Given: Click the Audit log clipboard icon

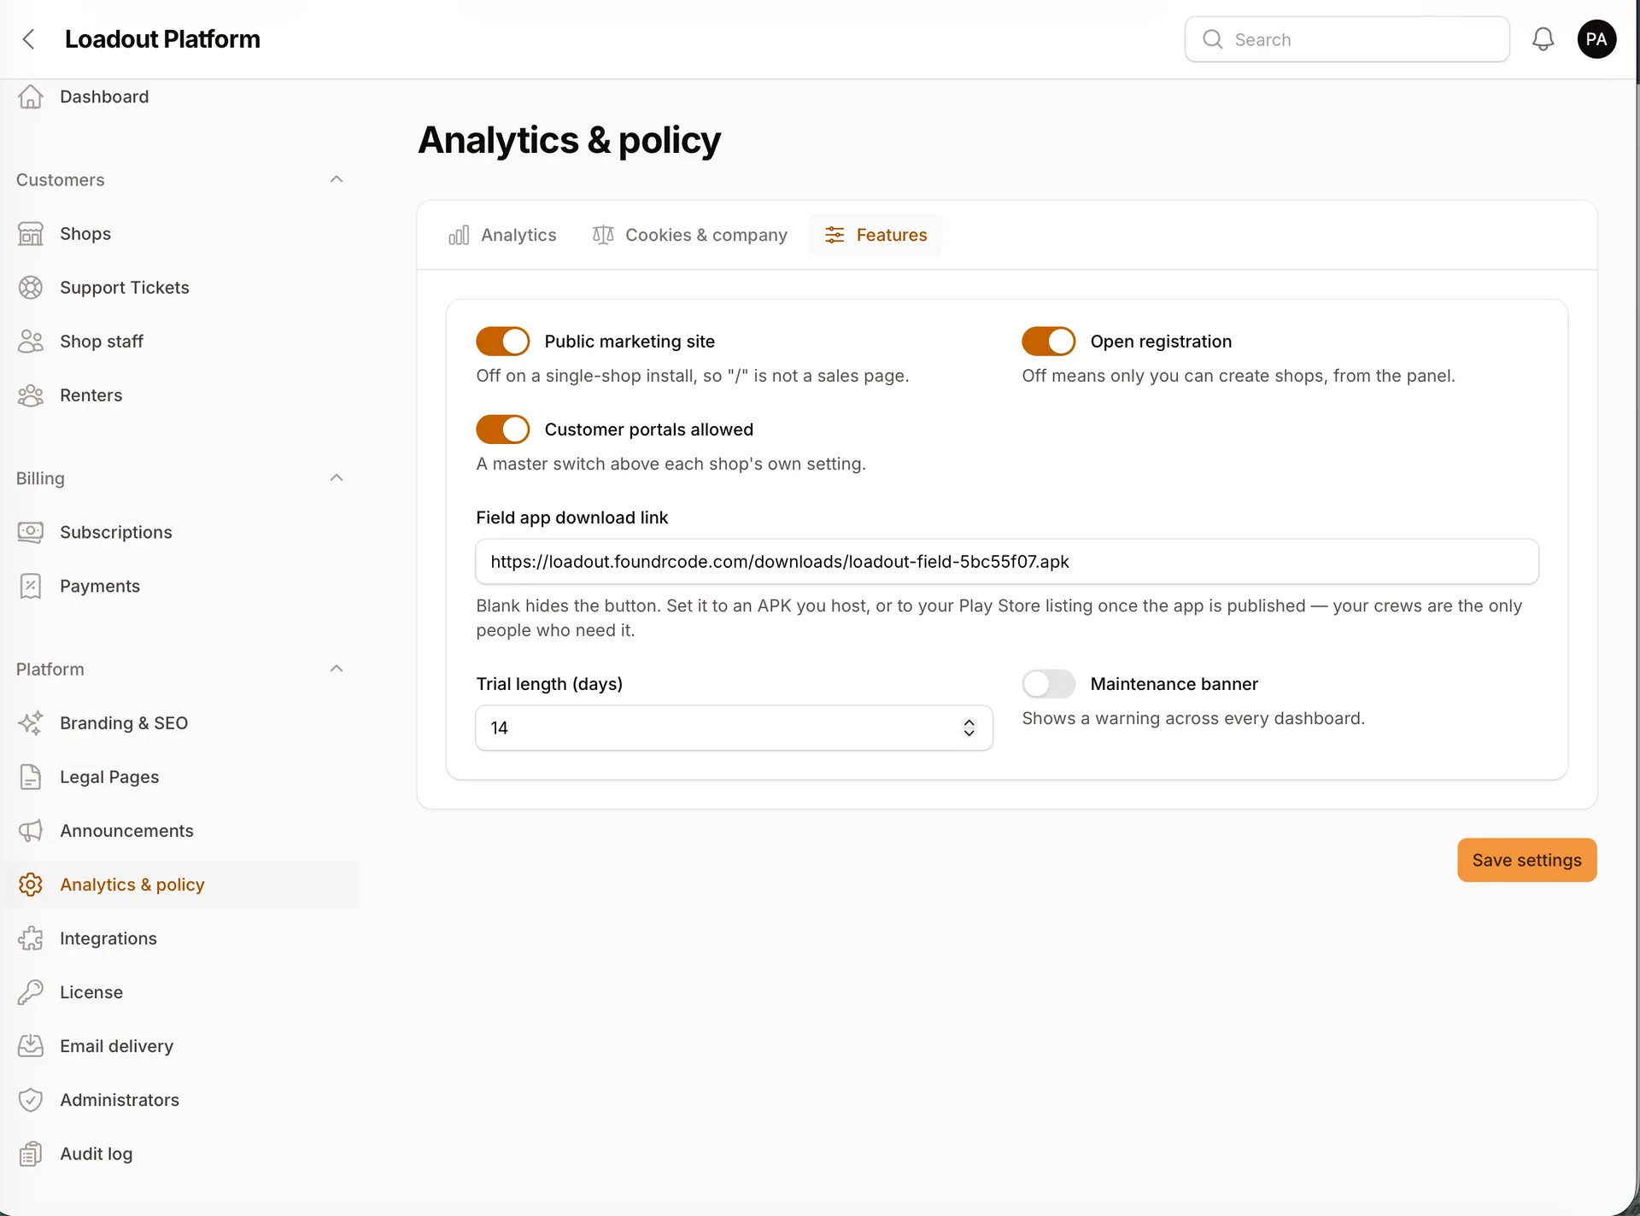Looking at the screenshot, I should 31,1154.
